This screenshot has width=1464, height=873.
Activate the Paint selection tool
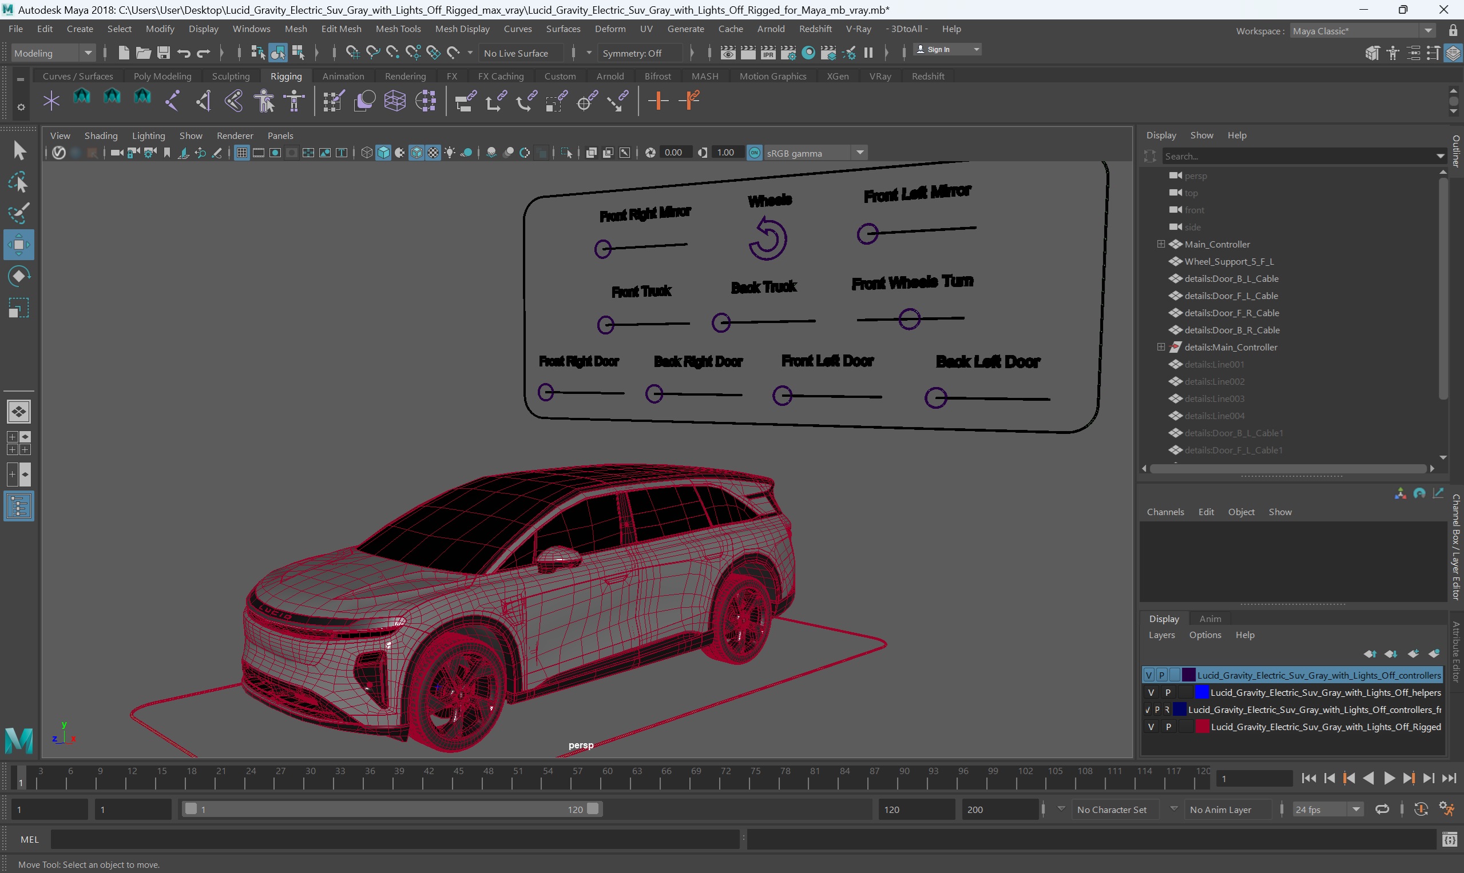19,214
